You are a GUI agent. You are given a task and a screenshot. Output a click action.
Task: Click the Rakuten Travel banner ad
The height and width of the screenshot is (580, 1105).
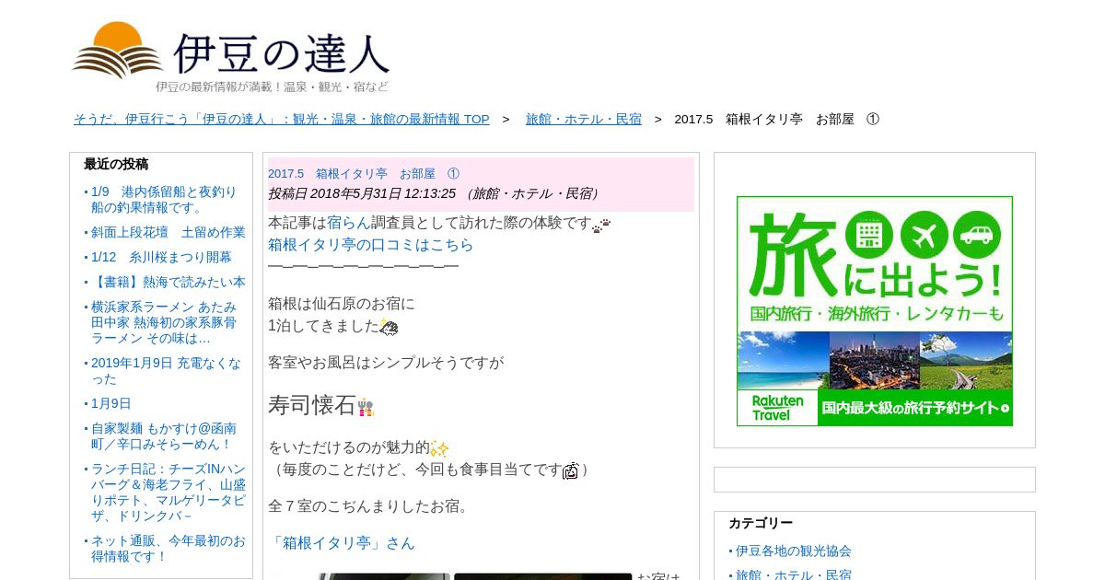[x=875, y=311]
